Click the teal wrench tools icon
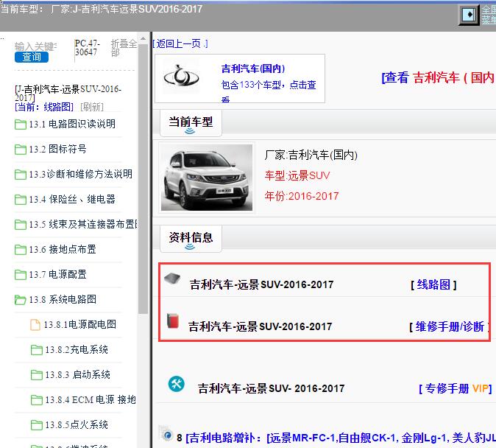This screenshot has width=496, height=448. coord(176,384)
